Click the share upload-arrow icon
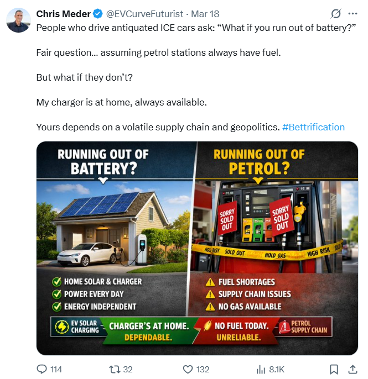The height and width of the screenshot is (379, 368). click(353, 369)
